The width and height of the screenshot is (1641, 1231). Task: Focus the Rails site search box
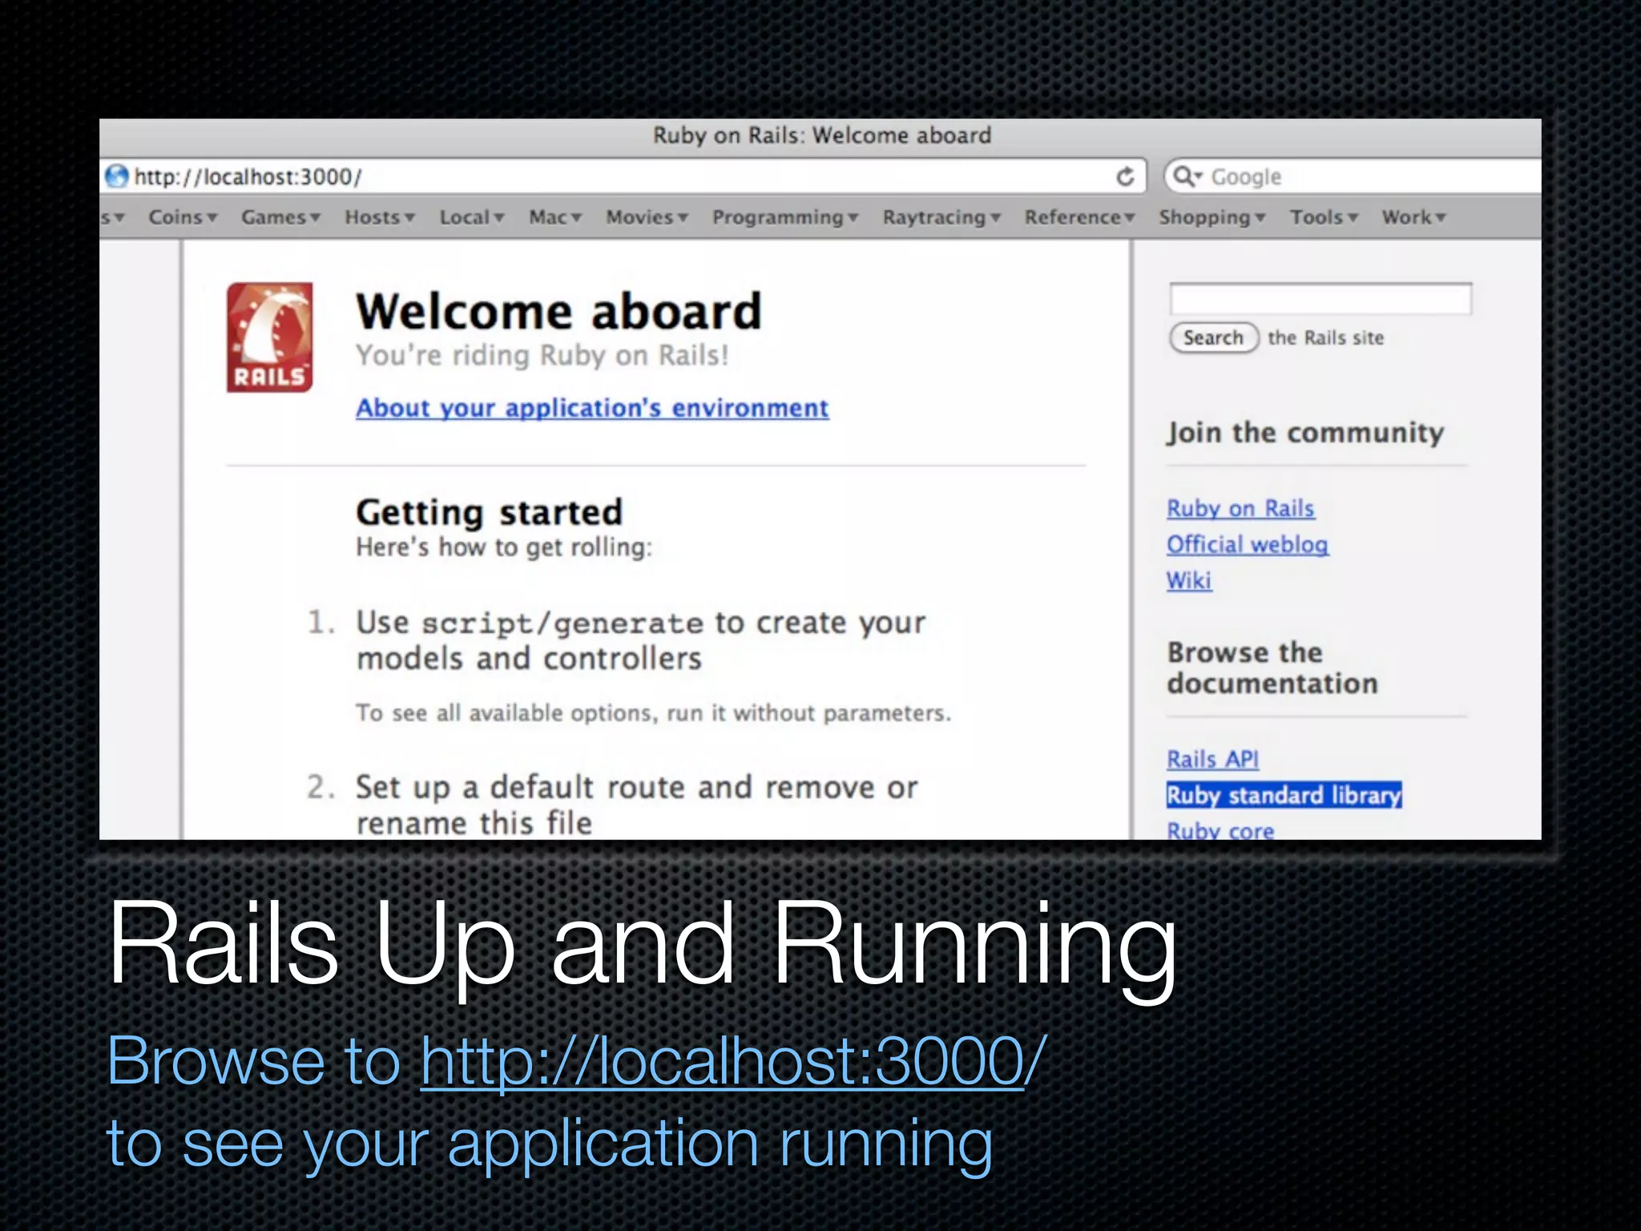pyautogui.click(x=1320, y=299)
